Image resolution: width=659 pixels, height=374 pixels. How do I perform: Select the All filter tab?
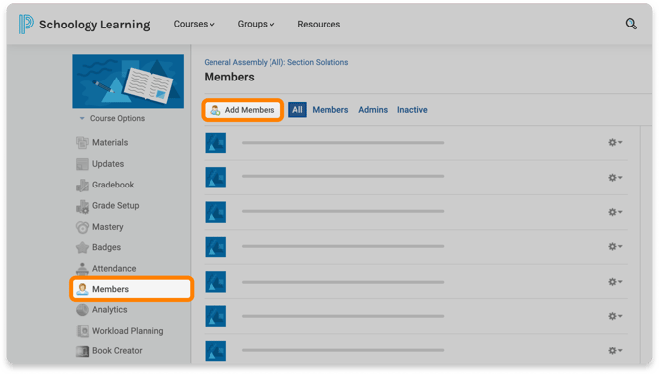pyautogui.click(x=297, y=110)
